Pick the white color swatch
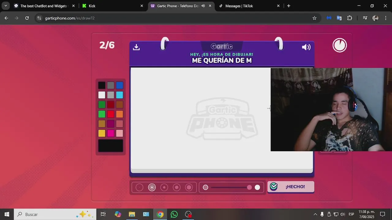The height and width of the screenshot is (220, 392). point(102,95)
